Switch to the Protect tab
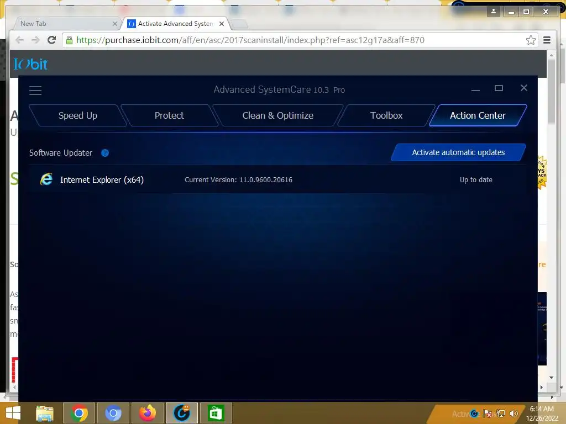This screenshot has height=424, width=566. 169,115
